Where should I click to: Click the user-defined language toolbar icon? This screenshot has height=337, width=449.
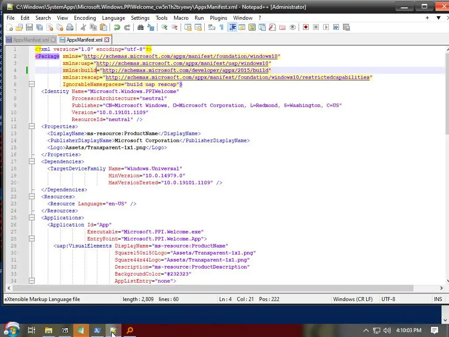242,27
